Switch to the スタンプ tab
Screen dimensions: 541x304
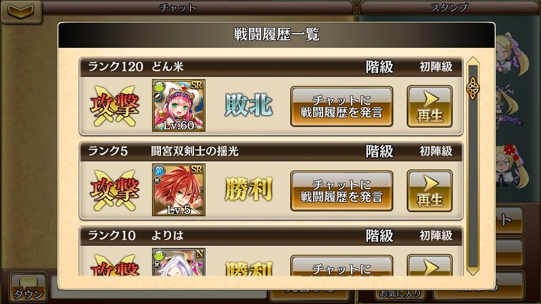point(449,7)
